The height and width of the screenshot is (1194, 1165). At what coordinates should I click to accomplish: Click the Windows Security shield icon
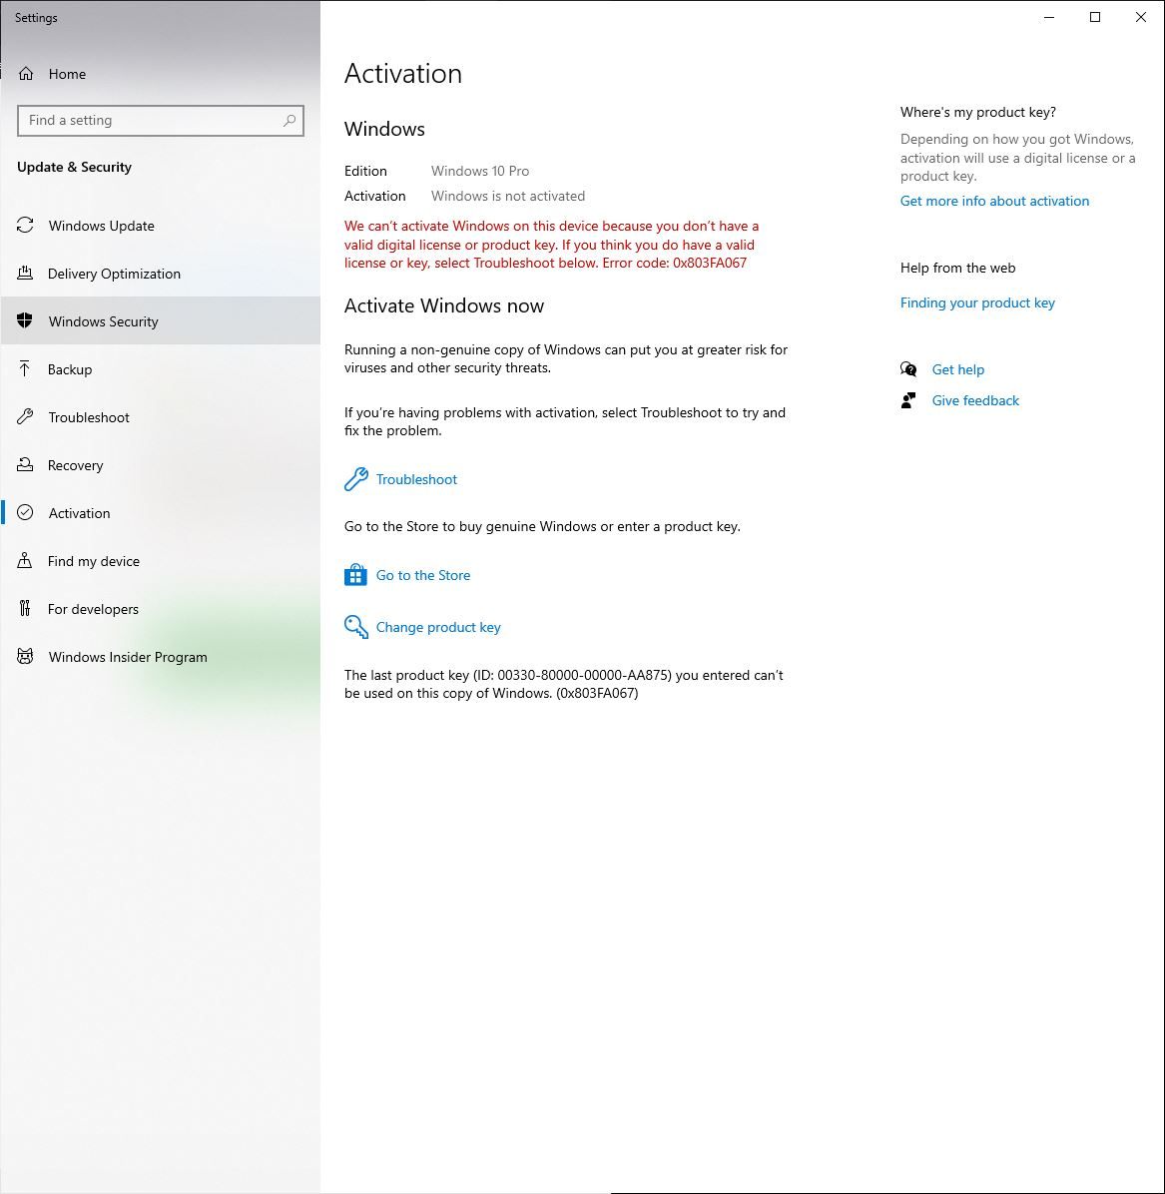(25, 320)
